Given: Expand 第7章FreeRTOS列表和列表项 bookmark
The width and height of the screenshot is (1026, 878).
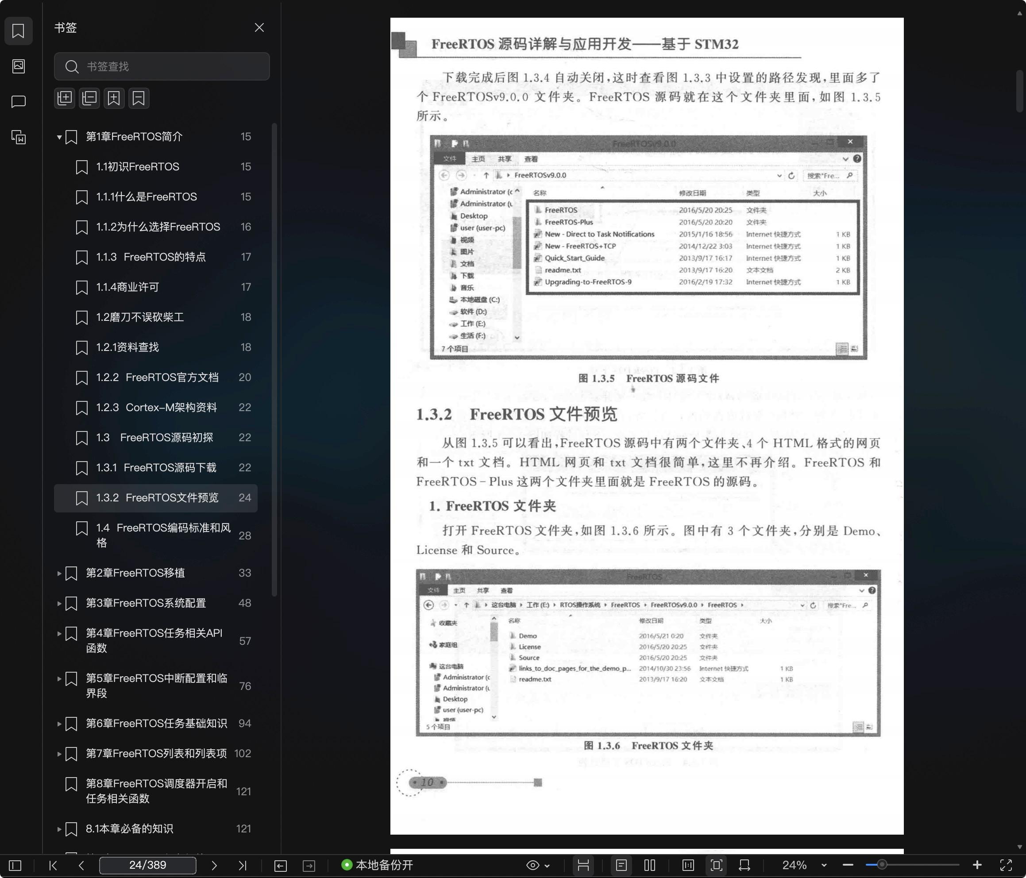Looking at the screenshot, I should (x=59, y=754).
